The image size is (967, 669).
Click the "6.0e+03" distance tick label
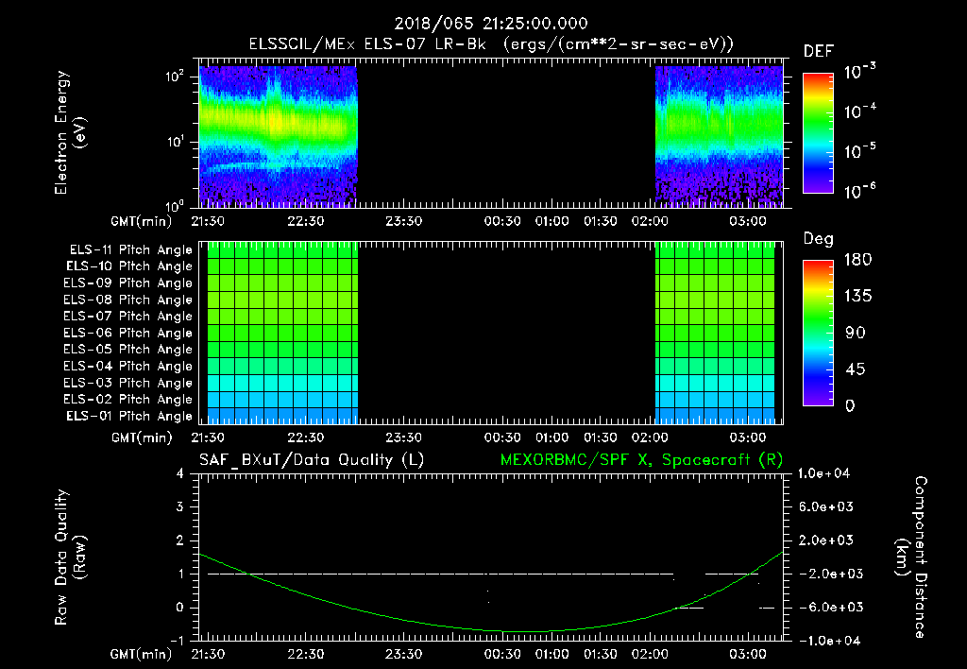click(x=826, y=506)
